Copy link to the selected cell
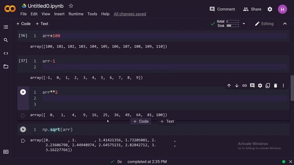This screenshot has width=294, height=165. [x=244, y=86]
